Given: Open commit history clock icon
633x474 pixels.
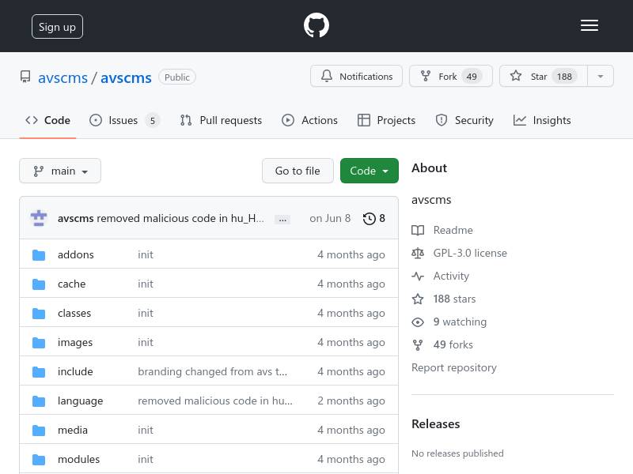Looking at the screenshot, I should click(369, 219).
